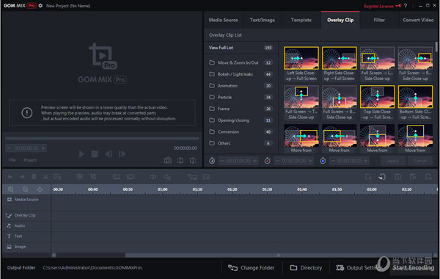Switch the preview to Project mode

pyautogui.click(x=30, y=160)
